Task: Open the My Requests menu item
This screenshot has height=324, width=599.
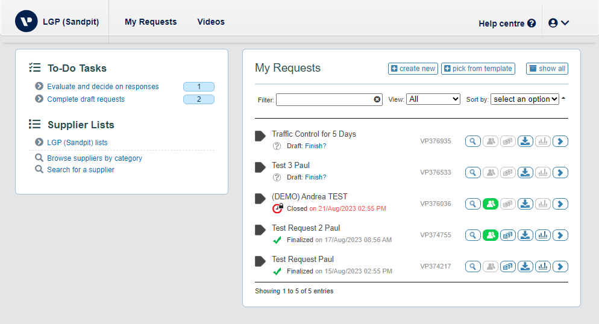Action: click(x=151, y=22)
